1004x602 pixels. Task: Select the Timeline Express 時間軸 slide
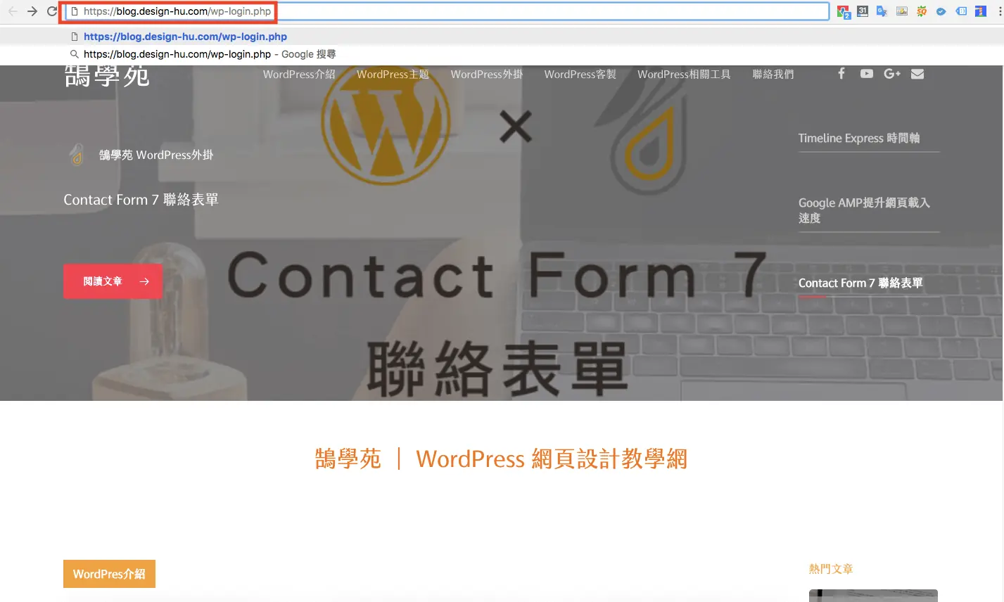click(859, 138)
